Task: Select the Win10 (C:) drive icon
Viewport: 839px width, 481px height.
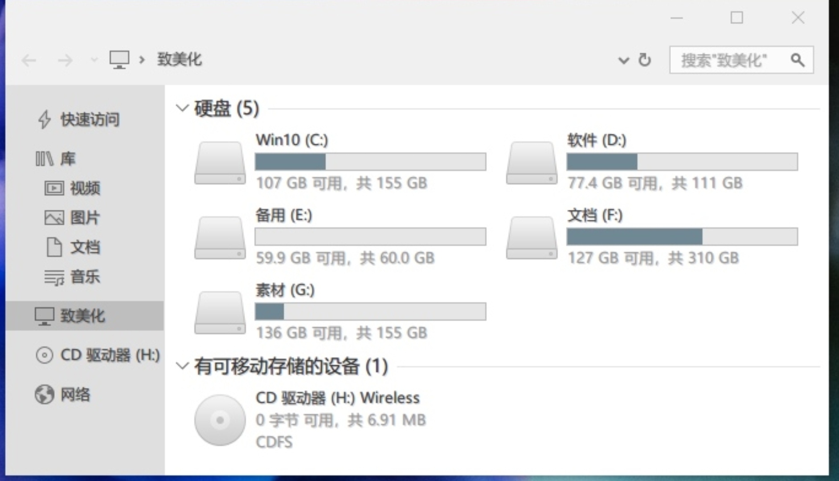Action: pos(220,163)
